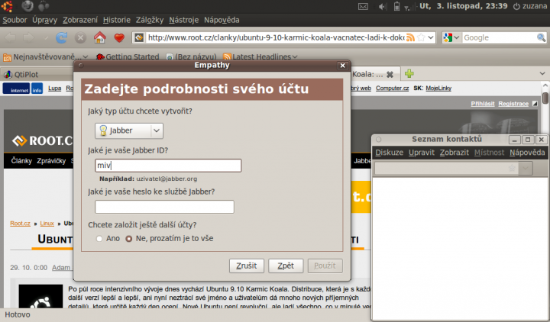Click the browser URL address field
This screenshot has width=550, height=322.
click(276, 37)
